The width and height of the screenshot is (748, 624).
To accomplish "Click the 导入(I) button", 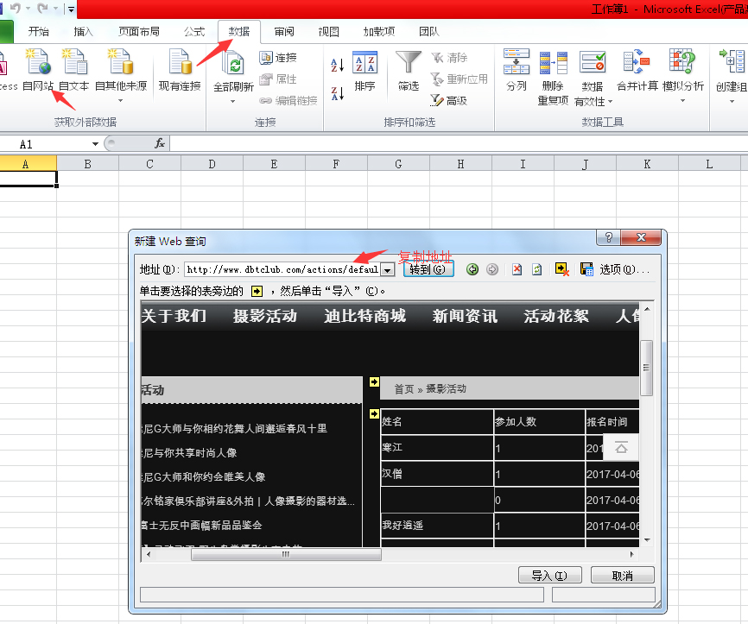I will tap(549, 576).
